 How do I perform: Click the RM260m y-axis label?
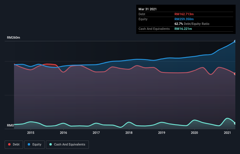pos(13,37)
